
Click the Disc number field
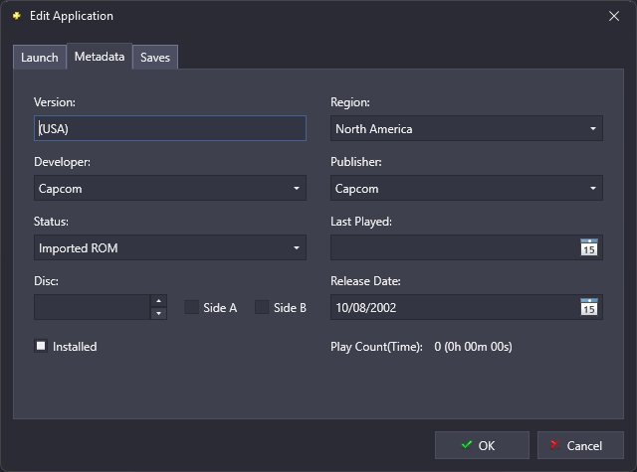pyautogui.click(x=93, y=307)
